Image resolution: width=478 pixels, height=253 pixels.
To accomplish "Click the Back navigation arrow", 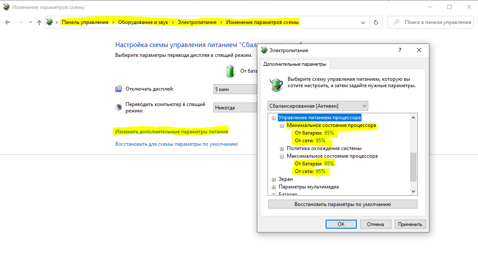I will pos(8,22).
